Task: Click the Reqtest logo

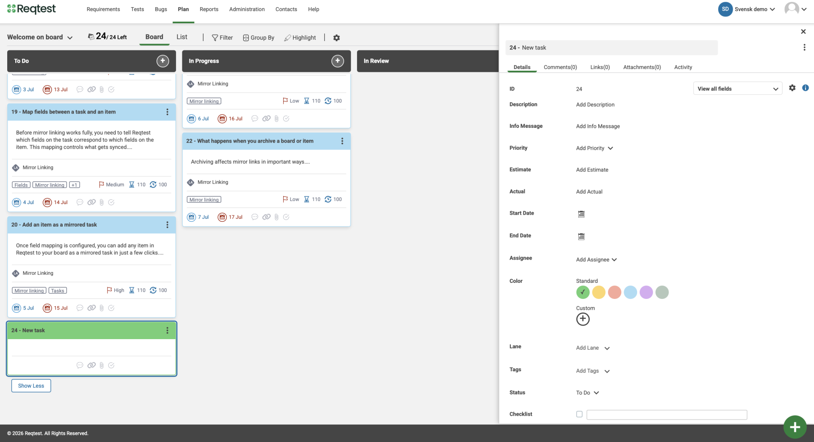Action: coord(31,9)
